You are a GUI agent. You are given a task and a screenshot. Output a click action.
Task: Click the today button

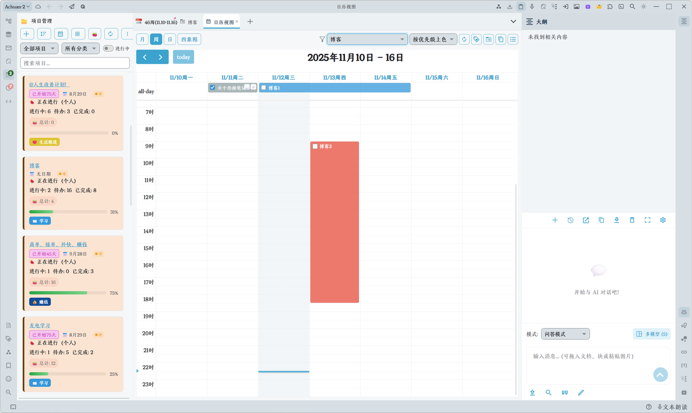pyautogui.click(x=184, y=57)
